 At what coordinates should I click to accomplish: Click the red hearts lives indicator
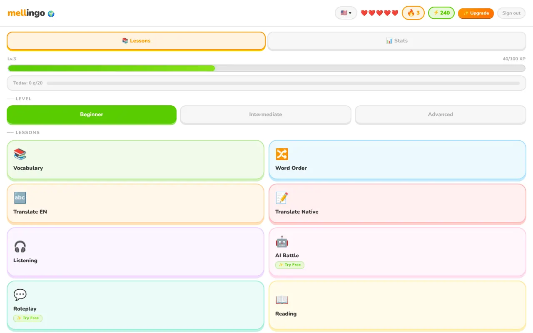(x=379, y=13)
